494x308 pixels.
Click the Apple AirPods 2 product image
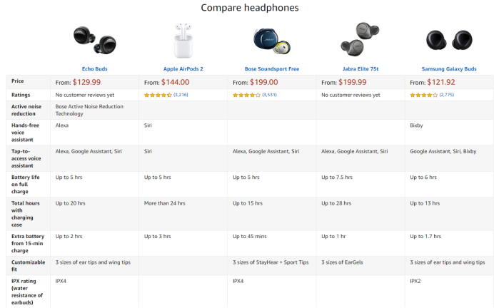click(183, 41)
